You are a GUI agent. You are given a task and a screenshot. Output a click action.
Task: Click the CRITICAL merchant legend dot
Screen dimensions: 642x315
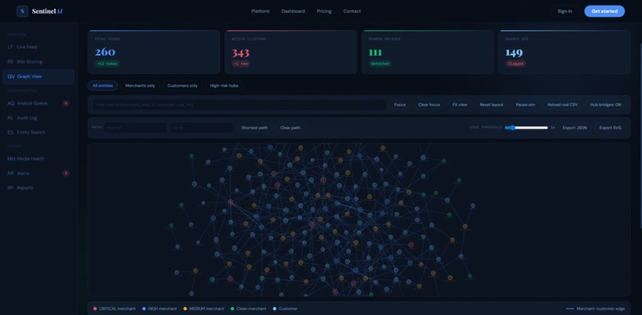pos(95,309)
